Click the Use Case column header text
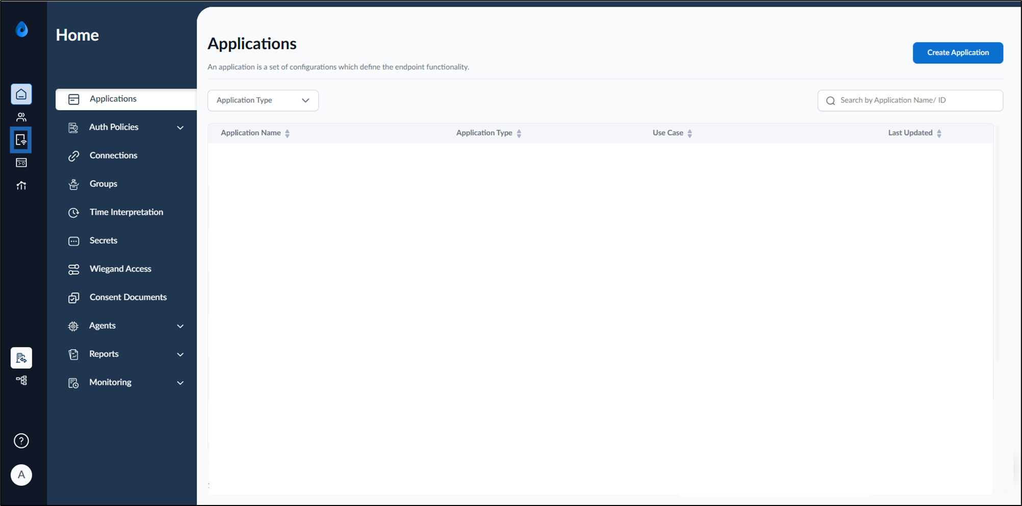 tap(668, 133)
